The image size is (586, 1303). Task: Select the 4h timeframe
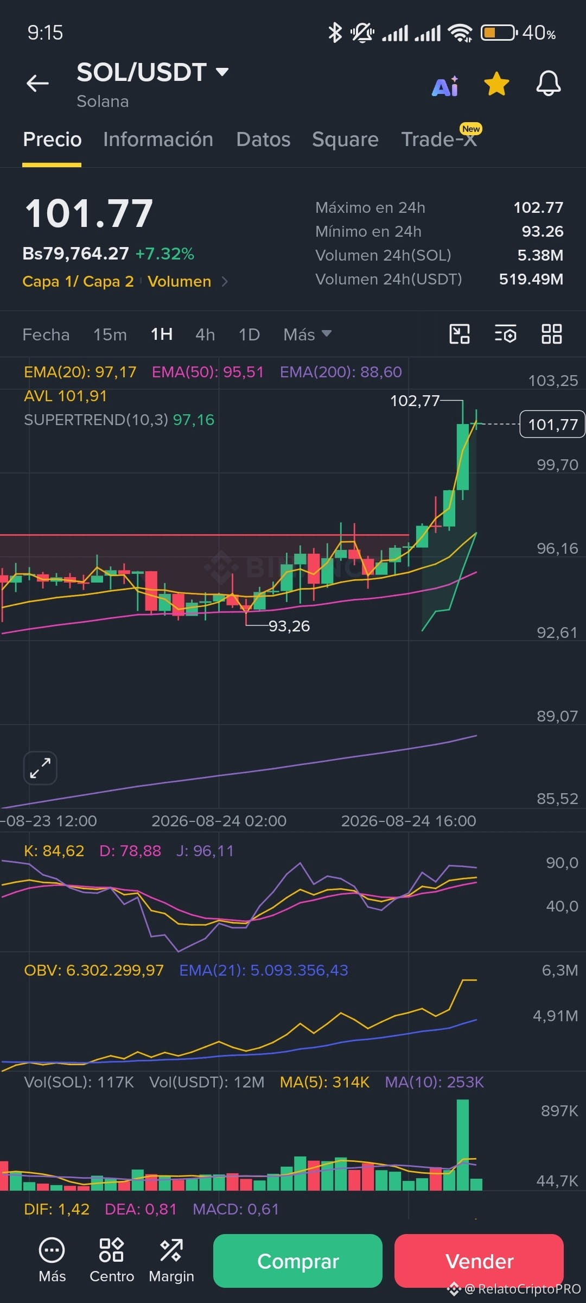pos(205,334)
